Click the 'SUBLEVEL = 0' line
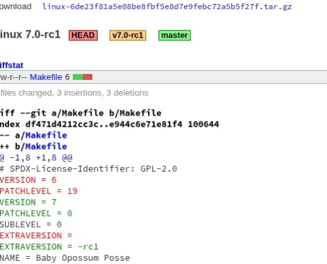The image size is (327, 264). coord(31,224)
